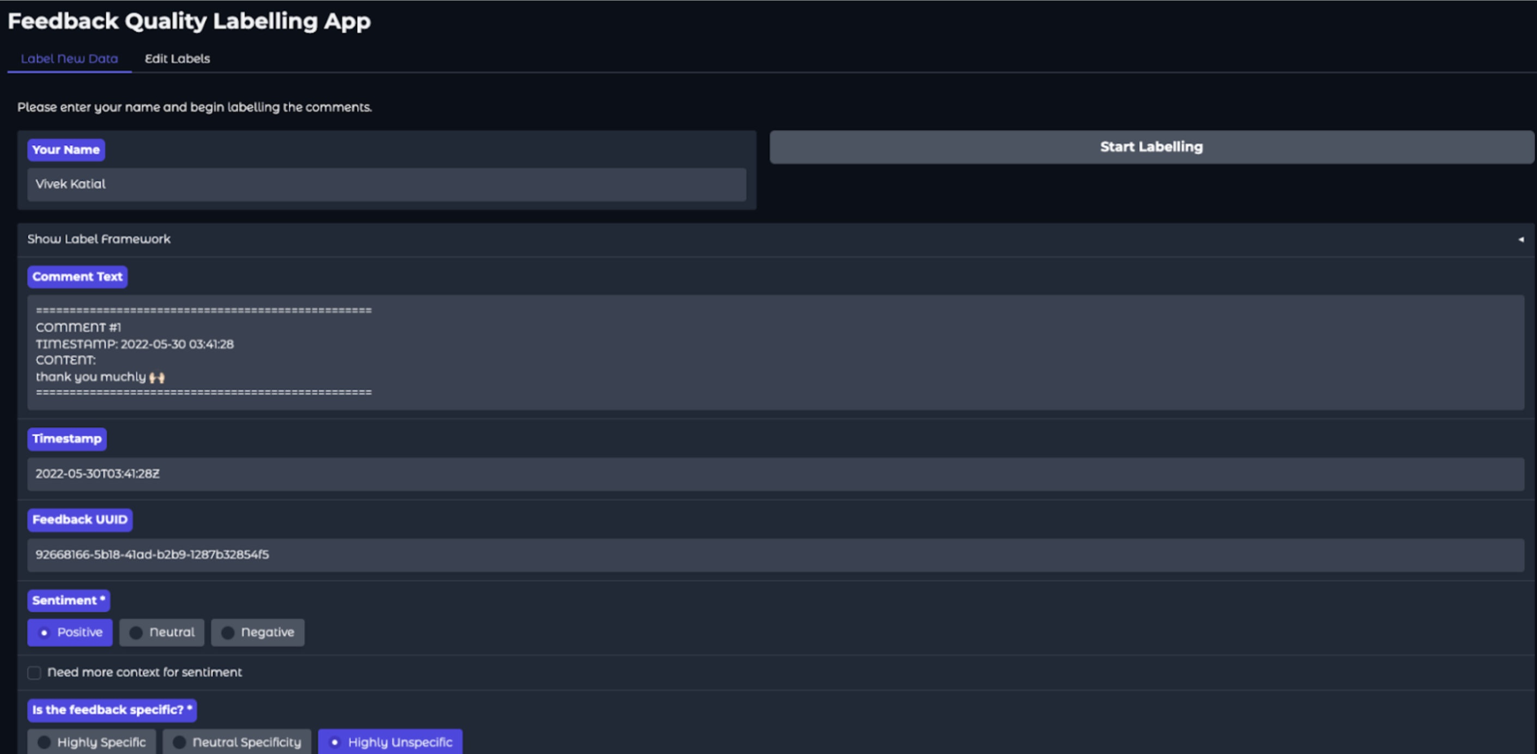
Task: Enable Need more context for sentiment
Action: click(34, 672)
